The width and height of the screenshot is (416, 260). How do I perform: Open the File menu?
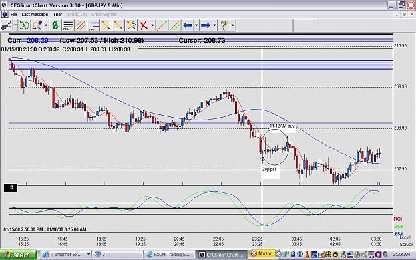(x=13, y=15)
